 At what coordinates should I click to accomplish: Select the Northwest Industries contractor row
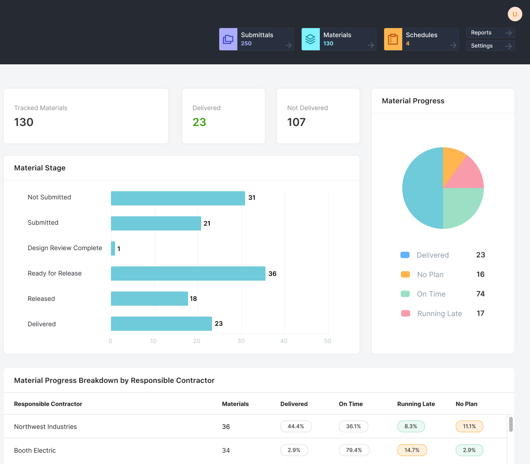point(45,426)
